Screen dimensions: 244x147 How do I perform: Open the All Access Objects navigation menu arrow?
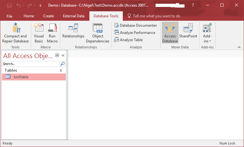57,55
